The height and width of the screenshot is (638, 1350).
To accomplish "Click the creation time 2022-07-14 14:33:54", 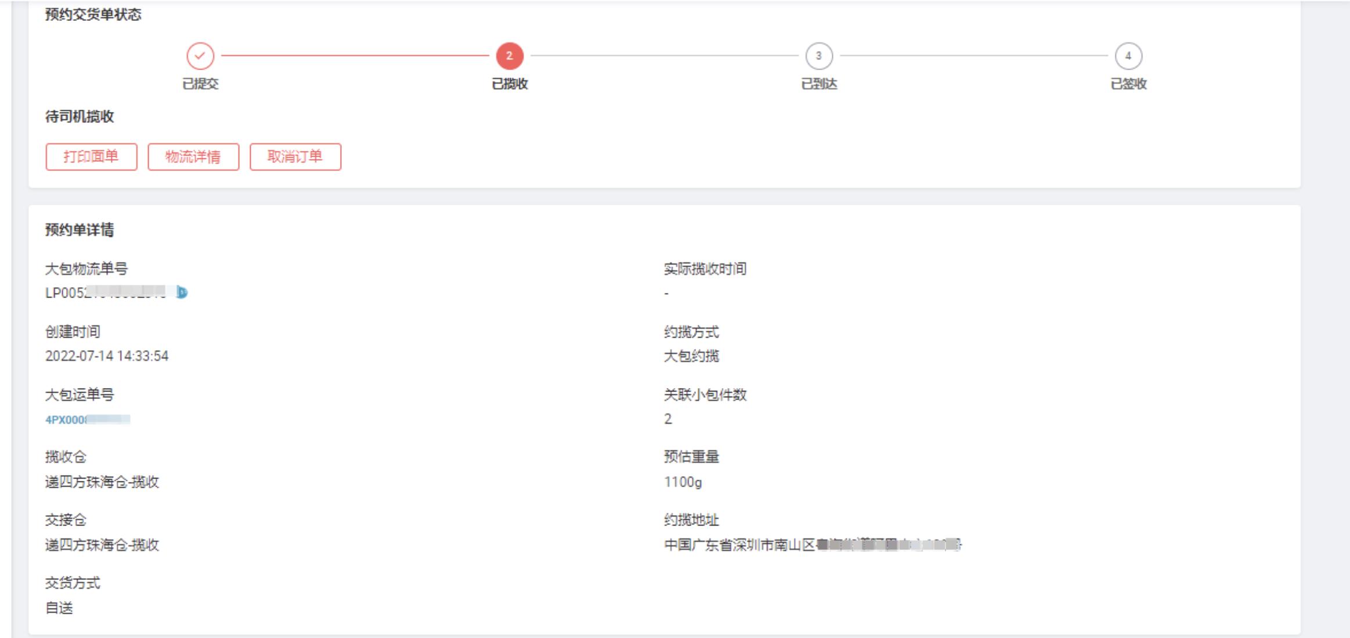I will click(x=107, y=357).
